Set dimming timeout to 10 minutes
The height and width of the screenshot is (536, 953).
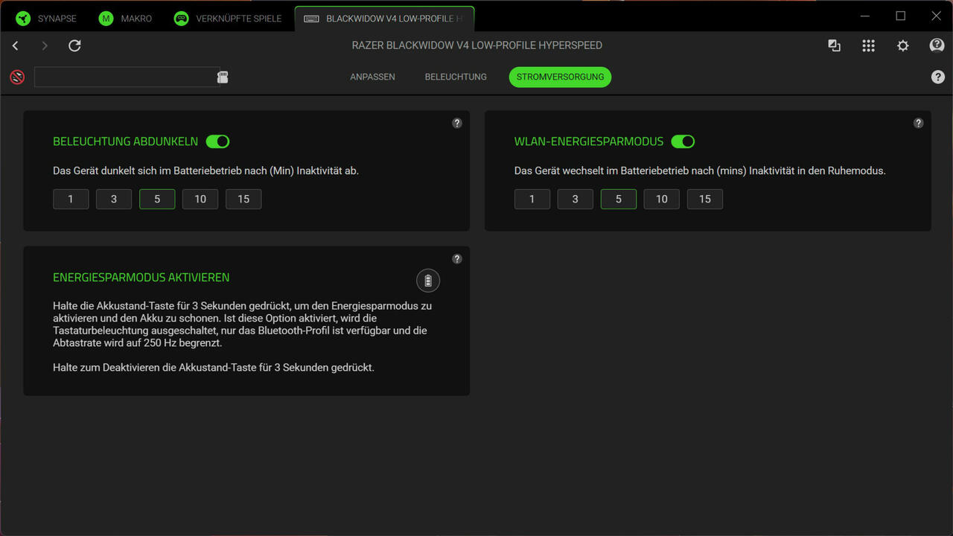pyautogui.click(x=200, y=200)
